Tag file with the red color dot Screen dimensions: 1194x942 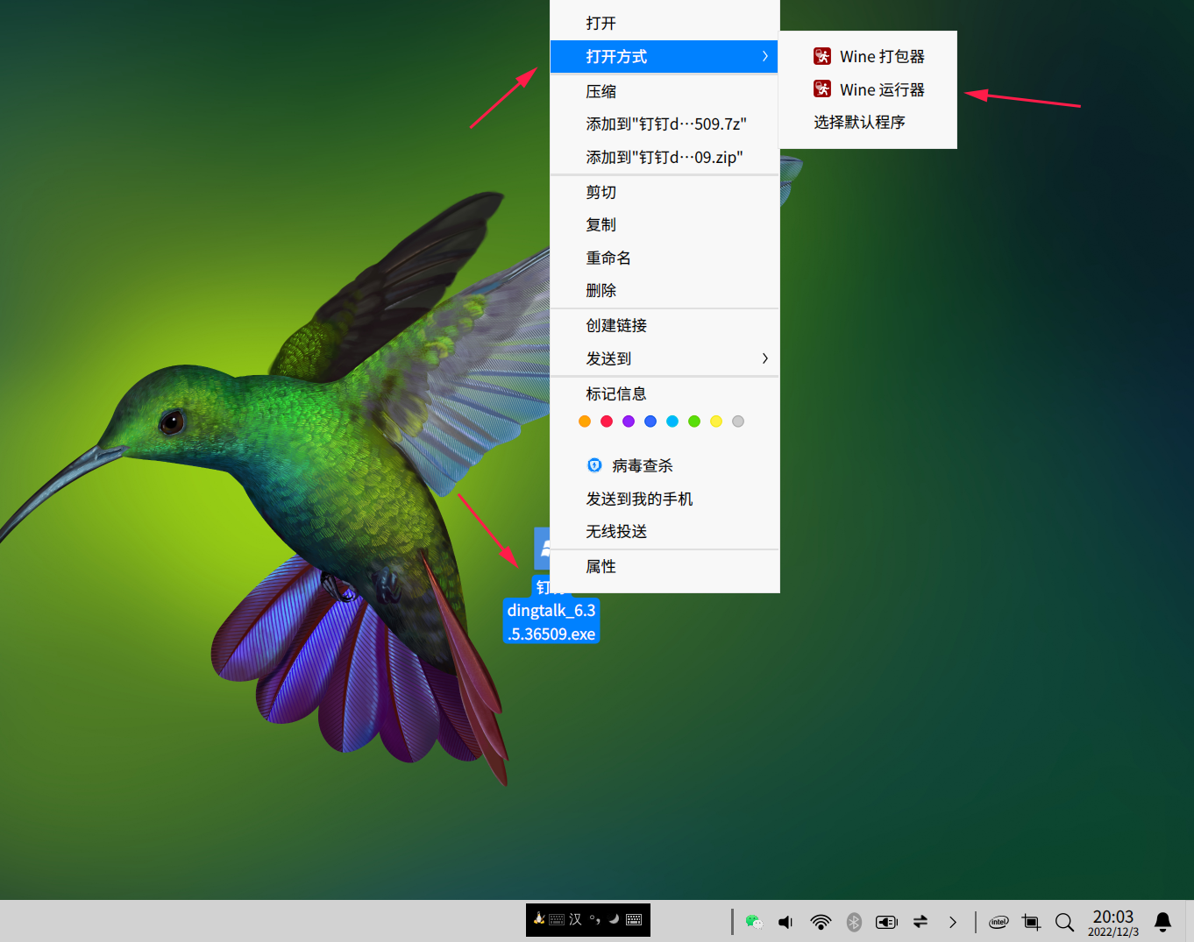[x=607, y=421]
